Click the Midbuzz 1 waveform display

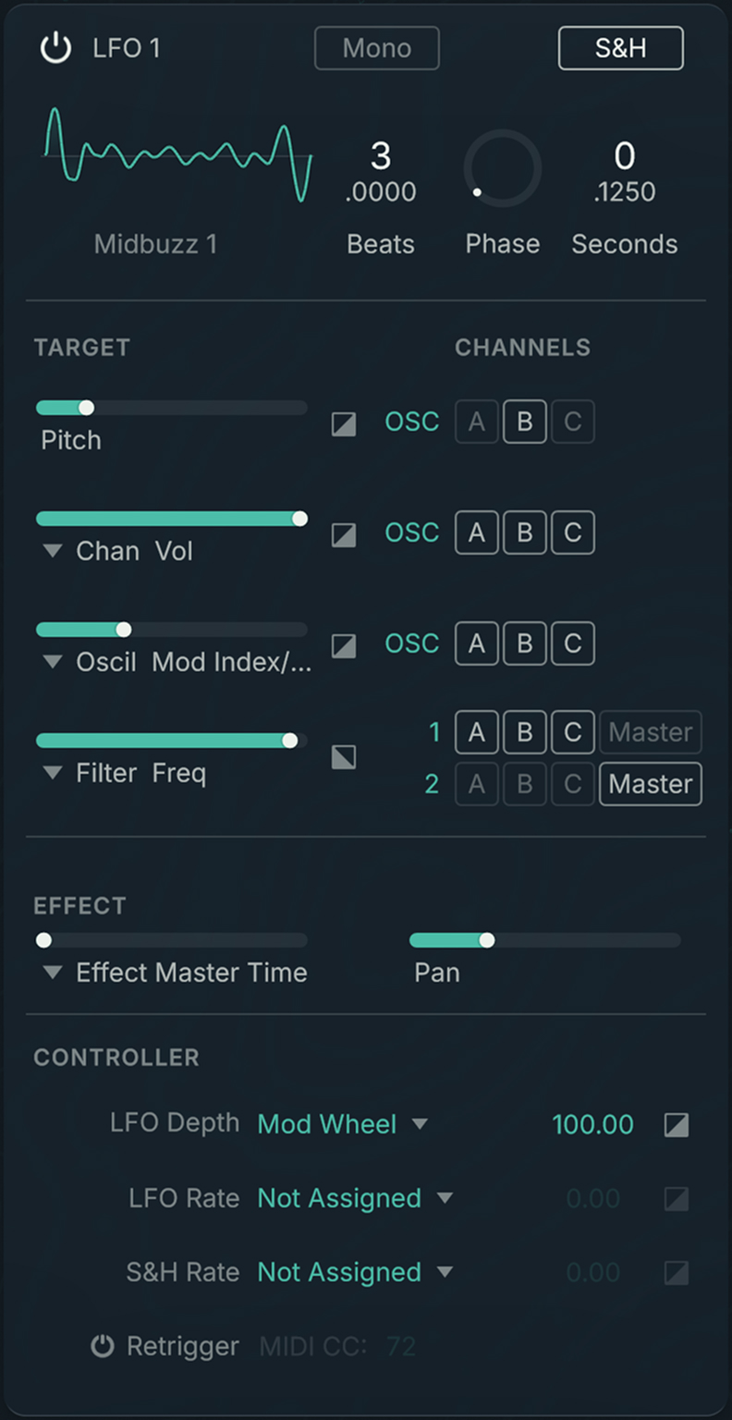177,155
